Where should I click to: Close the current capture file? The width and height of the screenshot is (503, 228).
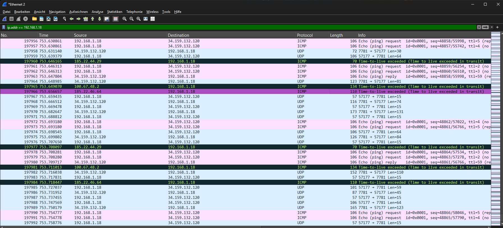[49, 19]
